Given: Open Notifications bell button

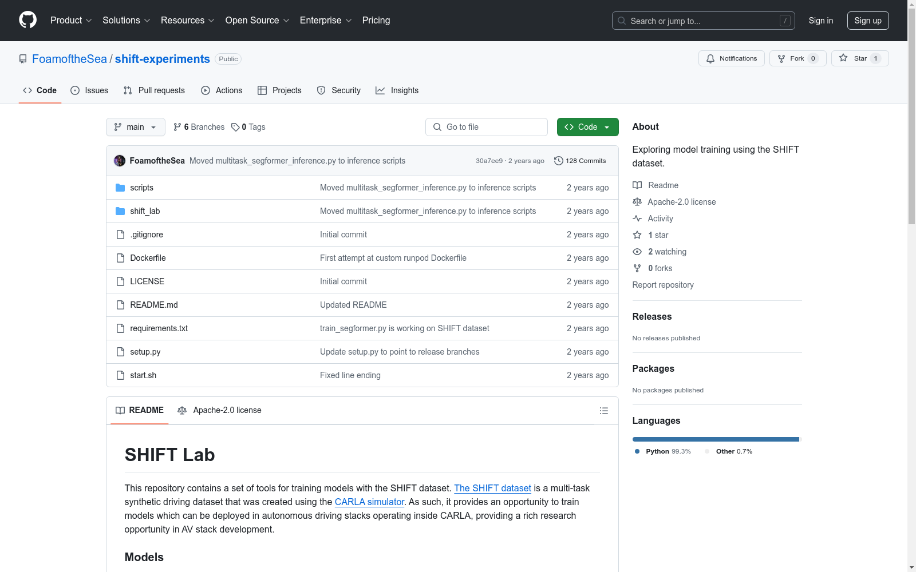Looking at the screenshot, I should [731, 58].
